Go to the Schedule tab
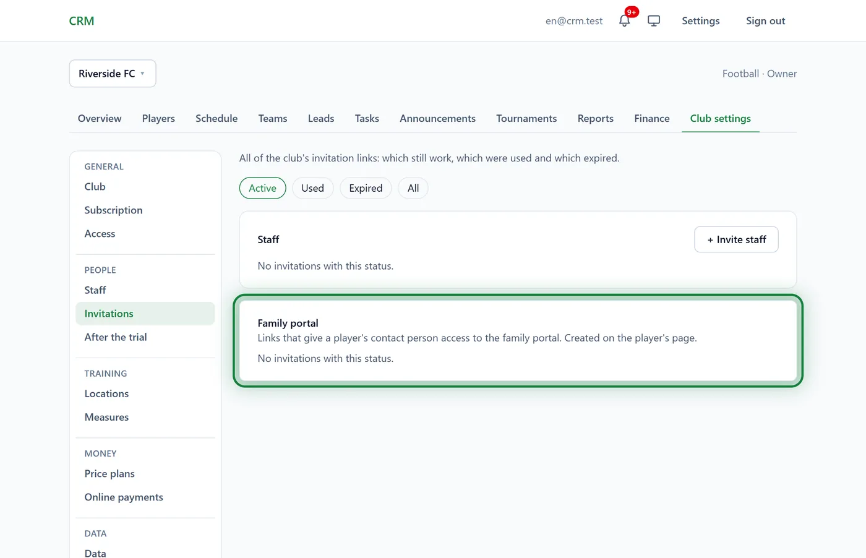This screenshot has height=558, width=866. pyautogui.click(x=216, y=118)
